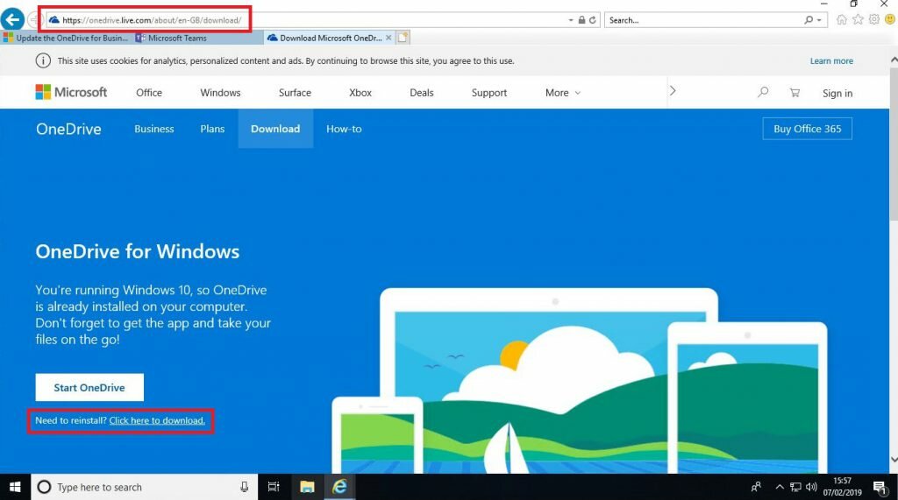Switch to the Microsoft Teams tab
The width and height of the screenshot is (898, 500).
(198, 38)
